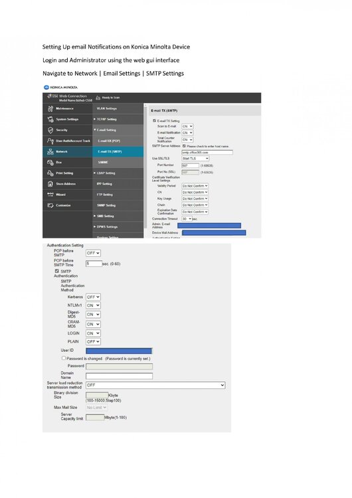
Task: Open Server load reduction transmission method dropdown
Action: click(155, 385)
